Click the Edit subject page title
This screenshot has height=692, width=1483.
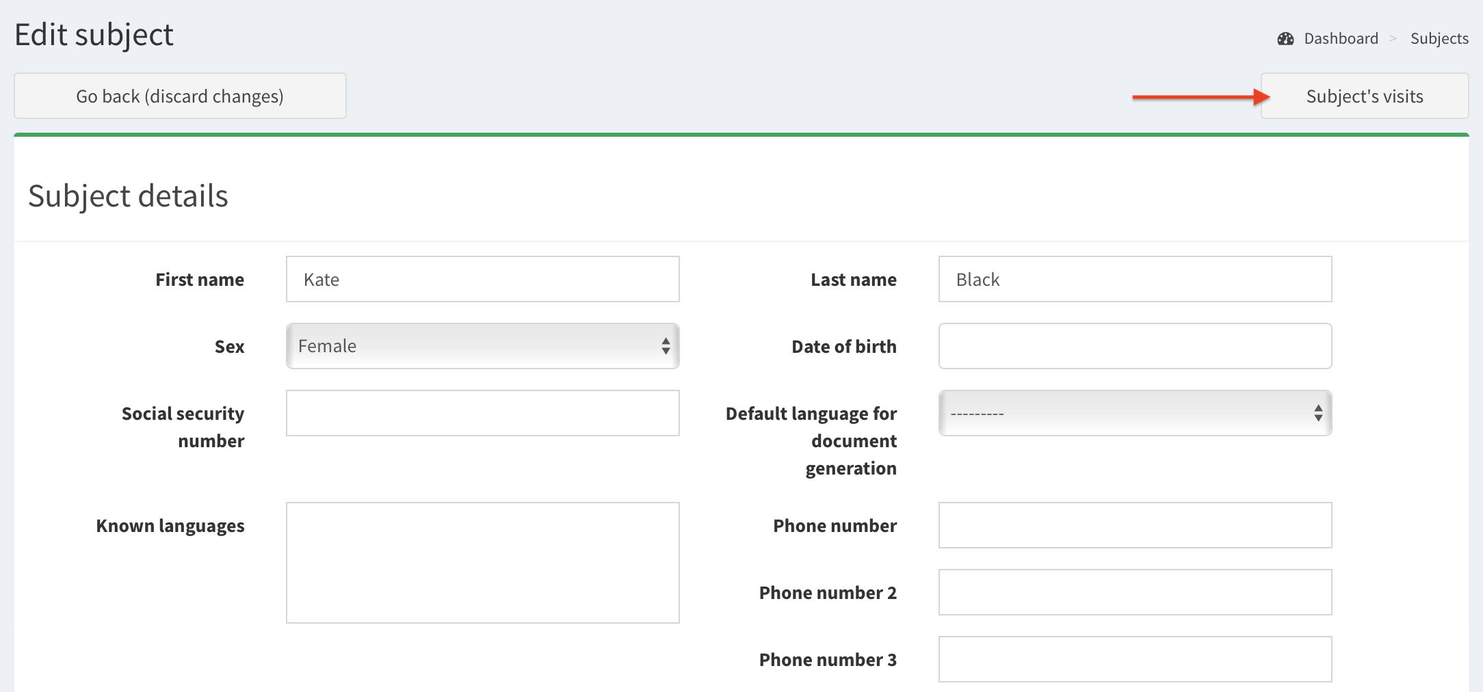[x=94, y=35]
